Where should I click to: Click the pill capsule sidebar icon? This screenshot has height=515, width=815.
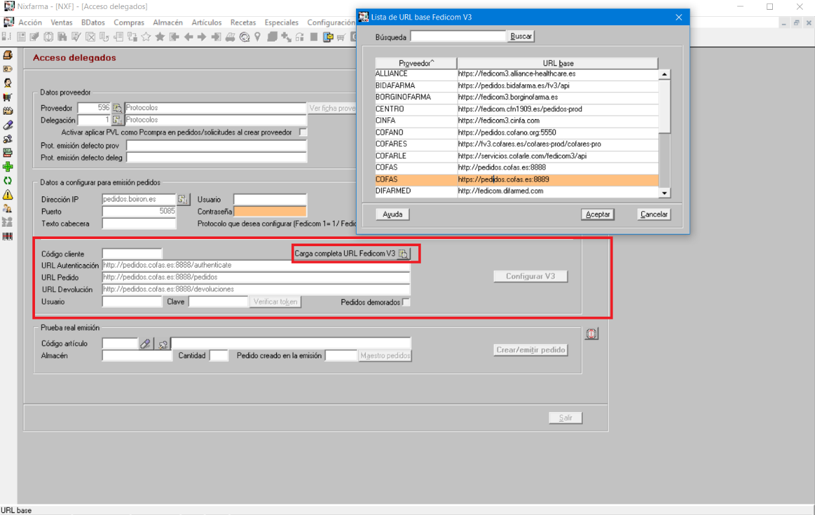[x=8, y=125]
